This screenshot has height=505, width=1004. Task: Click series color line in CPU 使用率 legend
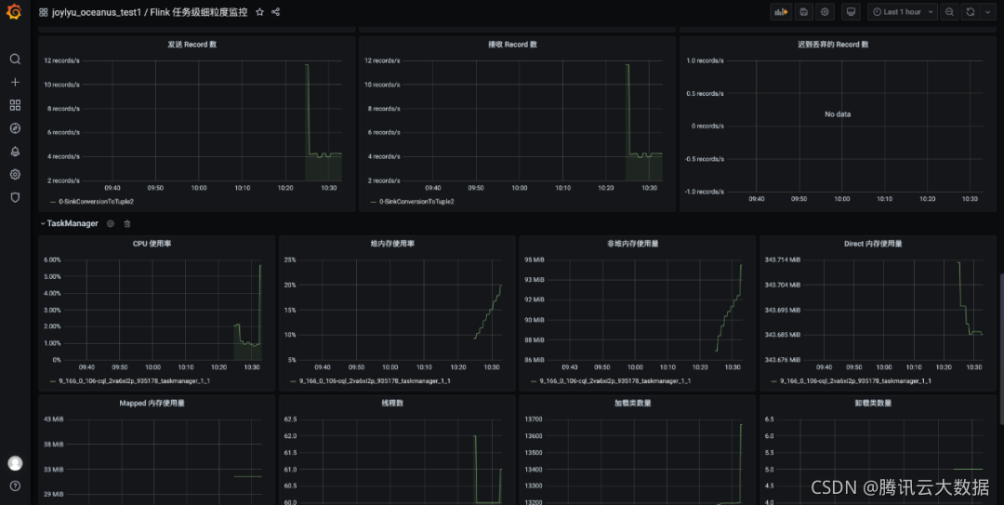52,380
